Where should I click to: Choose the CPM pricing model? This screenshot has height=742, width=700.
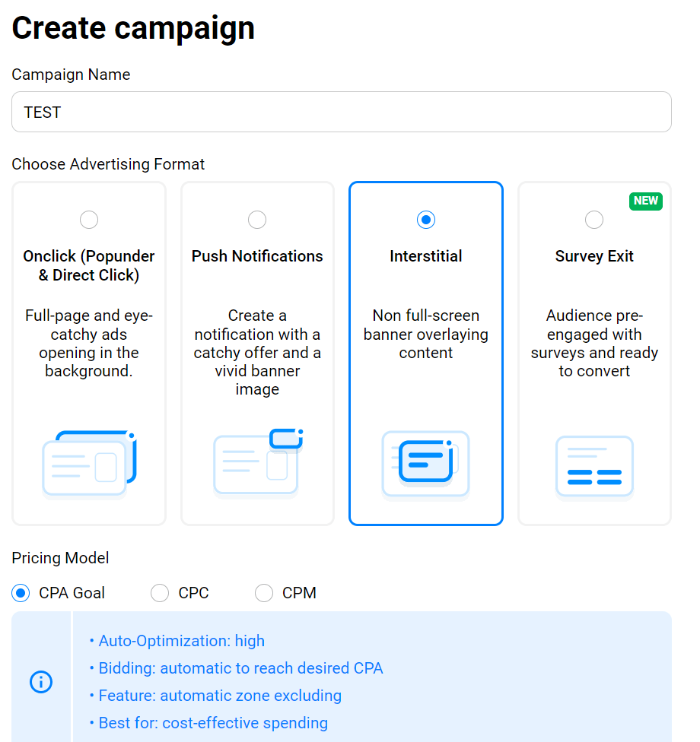(x=264, y=593)
